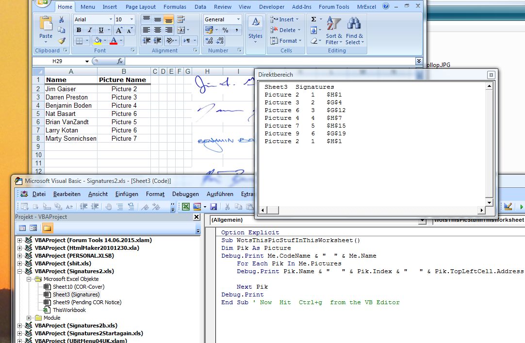
Task: Select Sheet10 (COR-Cover) in project tree
Action: click(x=79, y=287)
